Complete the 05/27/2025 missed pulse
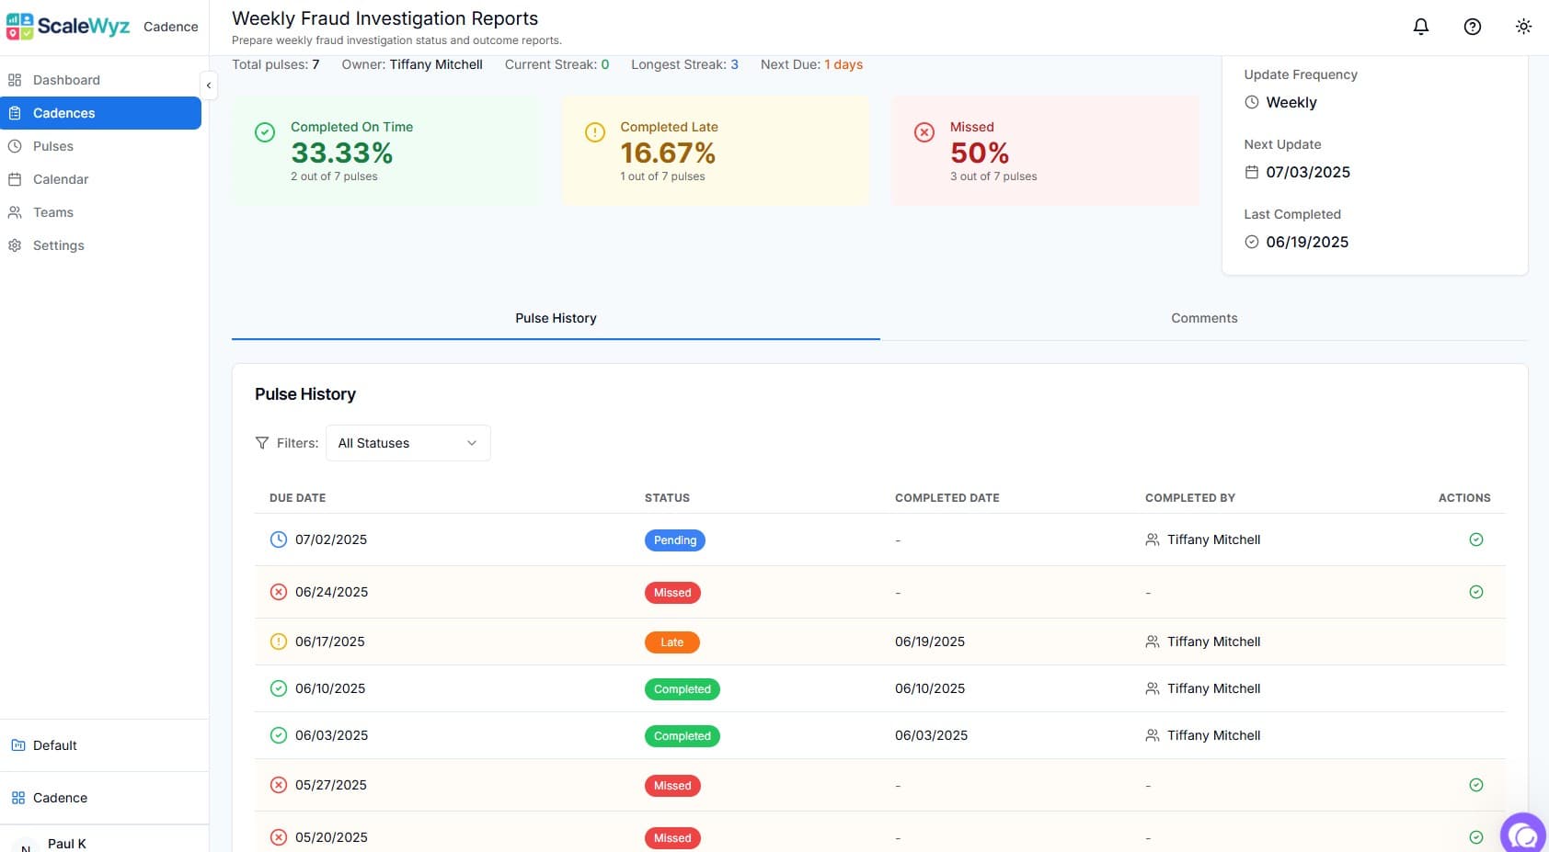Viewport: 1549px width, 852px height. coord(1475,785)
